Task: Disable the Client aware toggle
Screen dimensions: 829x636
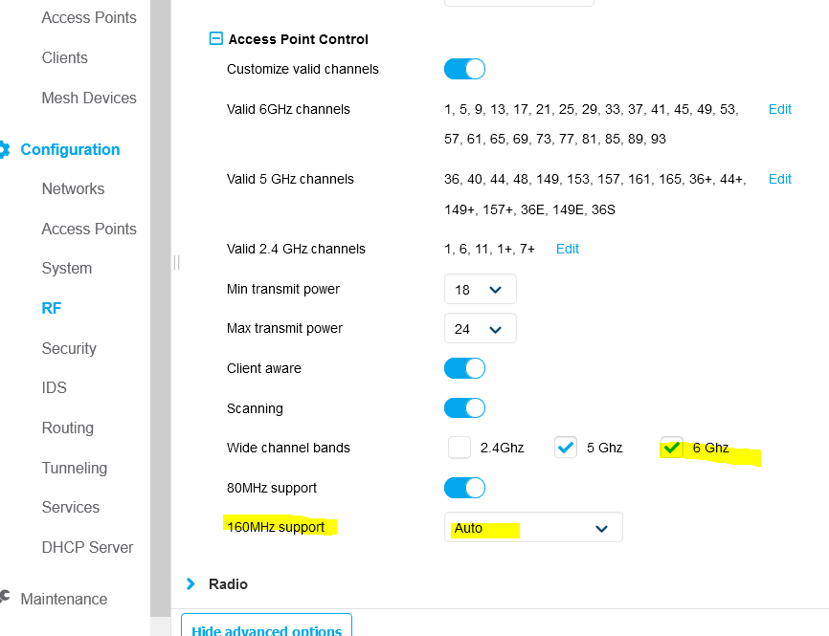Action: click(x=464, y=368)
